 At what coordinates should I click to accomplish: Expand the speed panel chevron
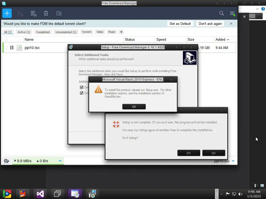60,161
